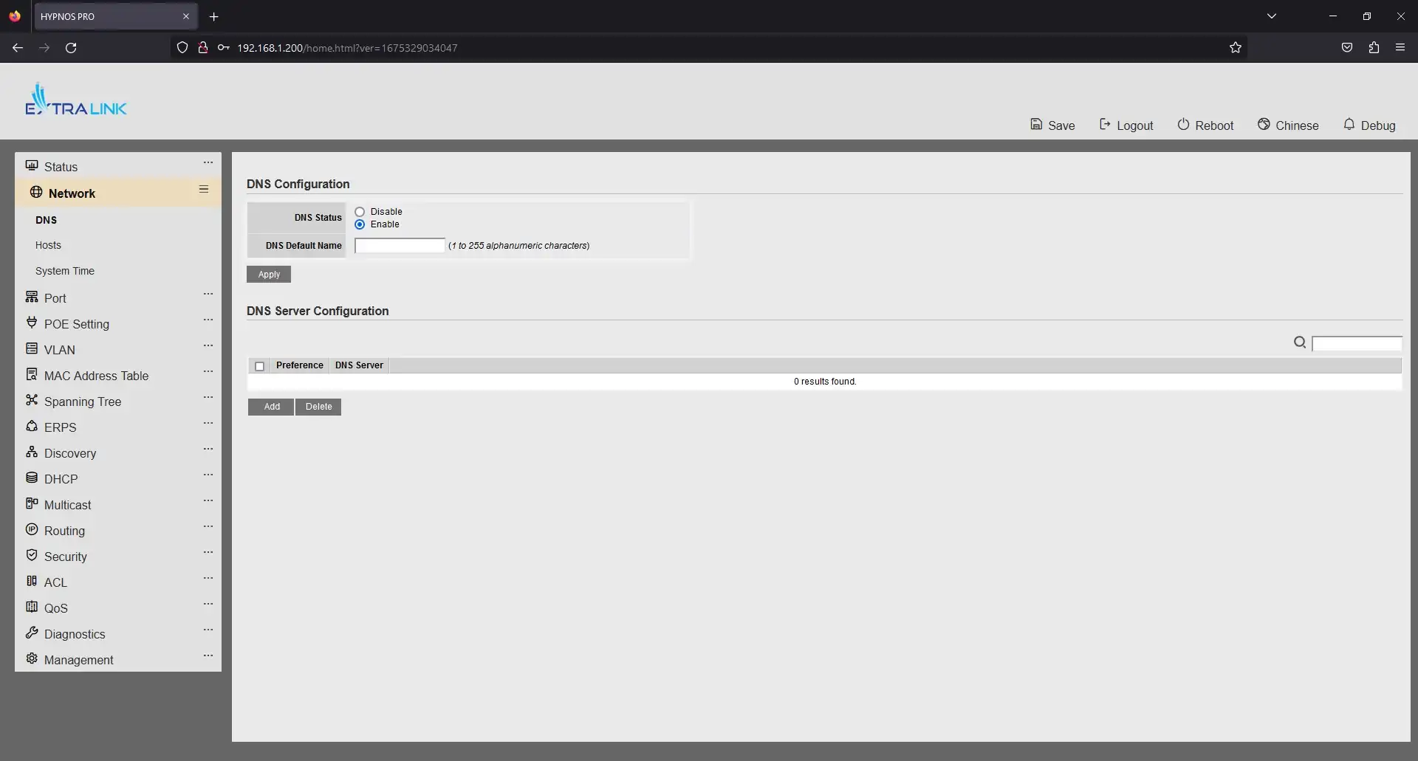Screen dimensions: 1418x761
Task: Click the DNS Default Name input field
Action: 400,246
